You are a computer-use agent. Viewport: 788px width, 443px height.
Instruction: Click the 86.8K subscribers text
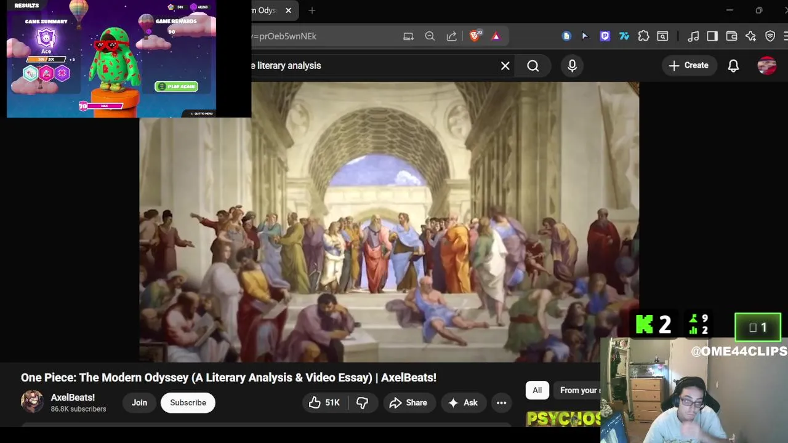pos(78,409)
